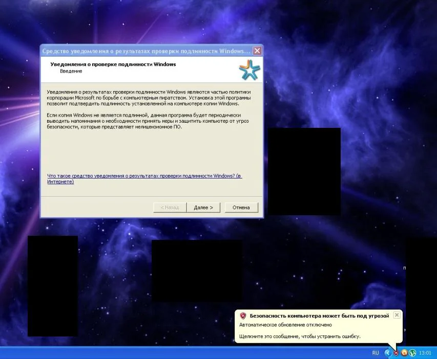This screenshot has width=437, height=359.
Task: Click the 13:01 clock in the taskbar
Action: pyautogui.click(x=425, y=353)
